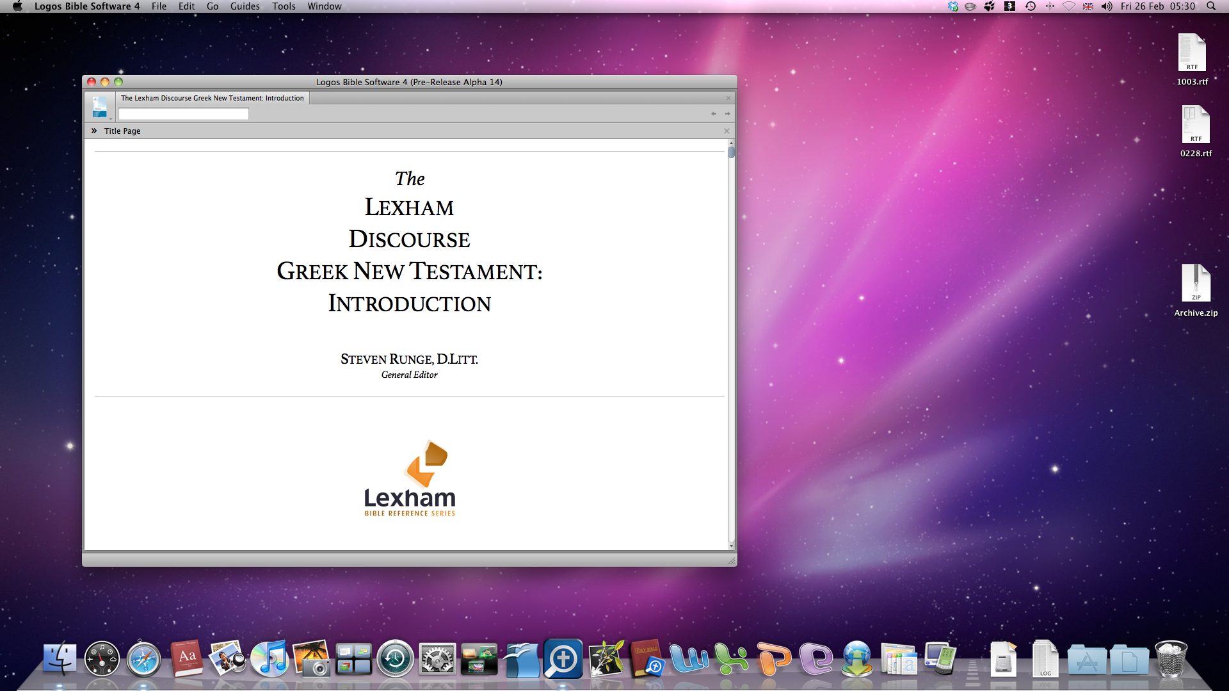Launch Microsoft Entourage from the Dock

815,659
